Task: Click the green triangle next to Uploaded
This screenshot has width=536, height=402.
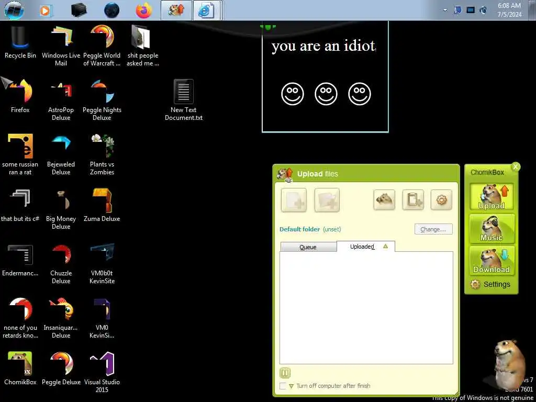Action: click(386, 246)
